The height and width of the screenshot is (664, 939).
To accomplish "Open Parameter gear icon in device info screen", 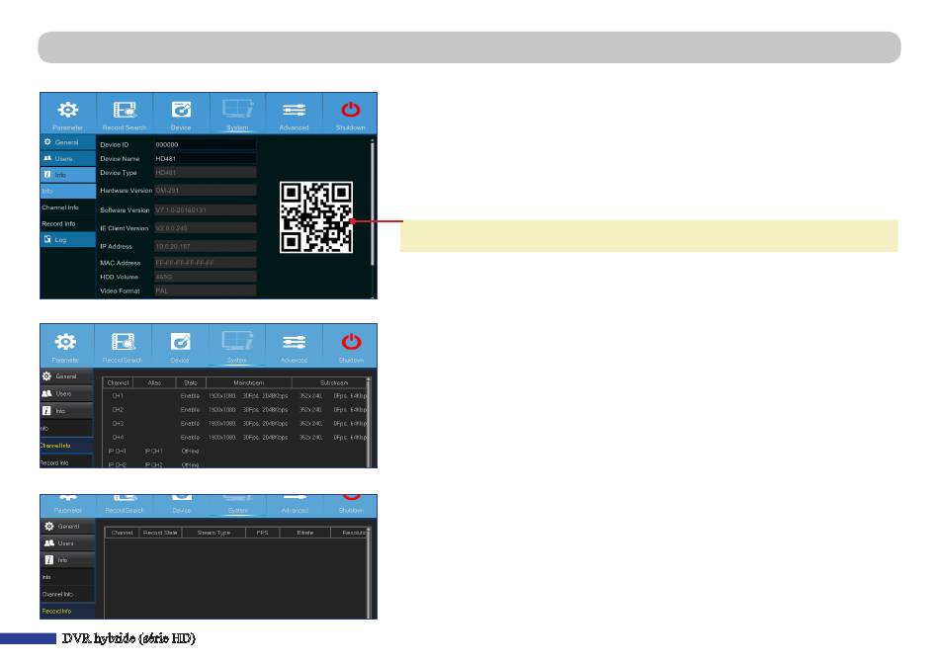I will coord(67,110).
